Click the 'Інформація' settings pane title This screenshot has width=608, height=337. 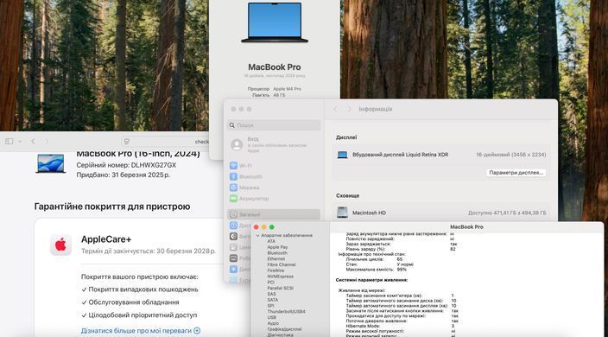(376, 110)
